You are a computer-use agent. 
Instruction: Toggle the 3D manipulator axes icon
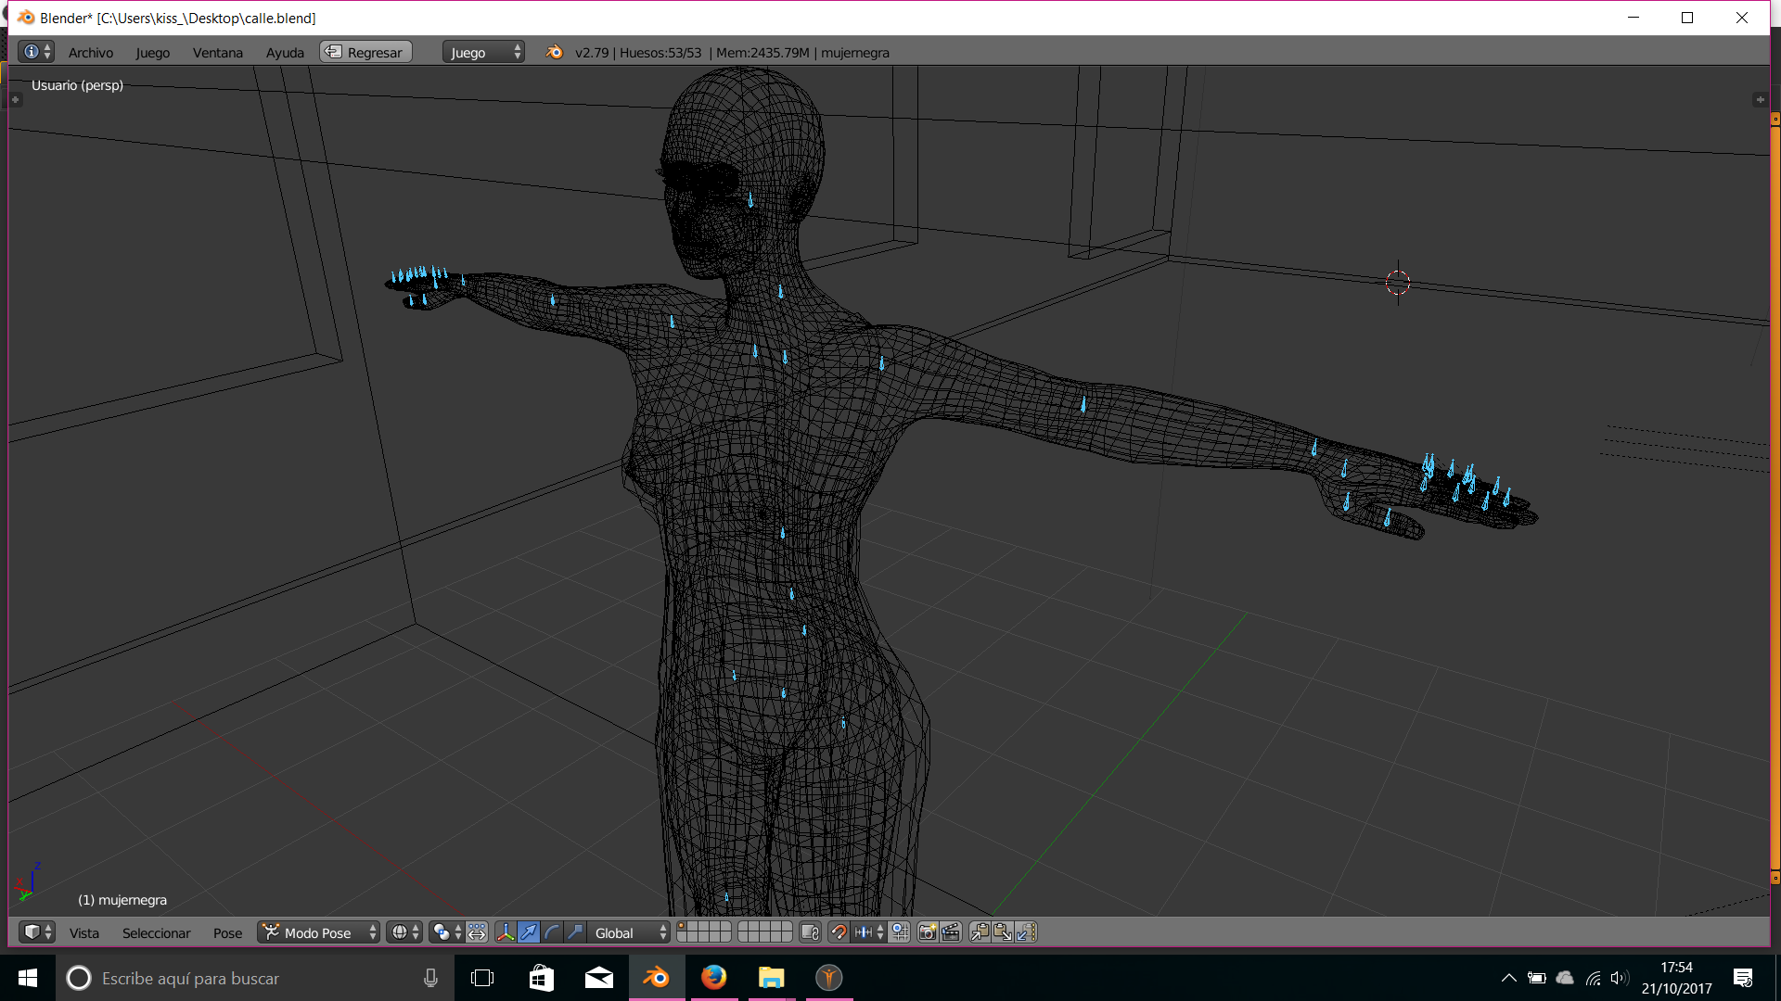coord(506,932)
